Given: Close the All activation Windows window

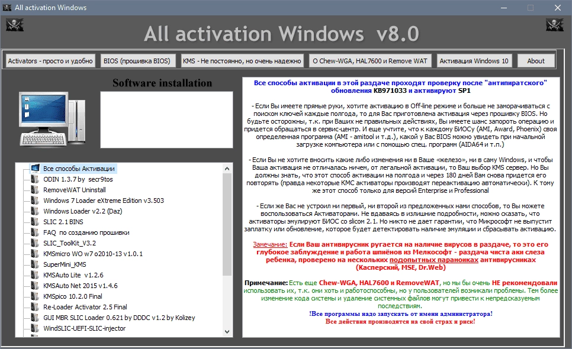Looking at the screenshot, I should tap(558, 8).
